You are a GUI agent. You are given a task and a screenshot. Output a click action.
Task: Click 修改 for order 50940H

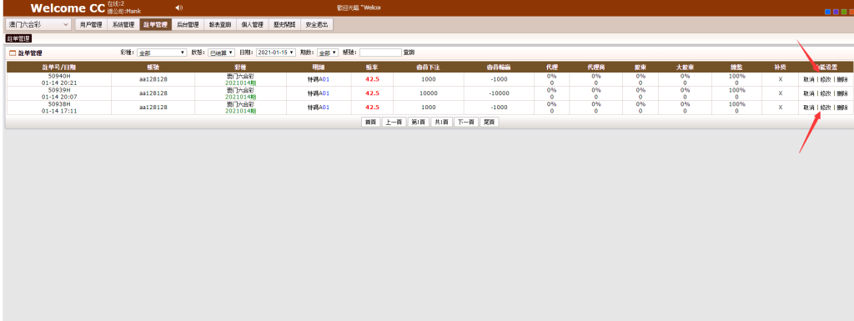[x=826, y=79]
